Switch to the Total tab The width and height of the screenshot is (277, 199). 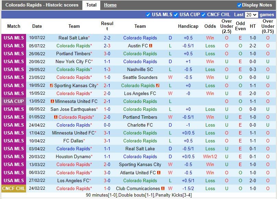(x=91, y=5)
